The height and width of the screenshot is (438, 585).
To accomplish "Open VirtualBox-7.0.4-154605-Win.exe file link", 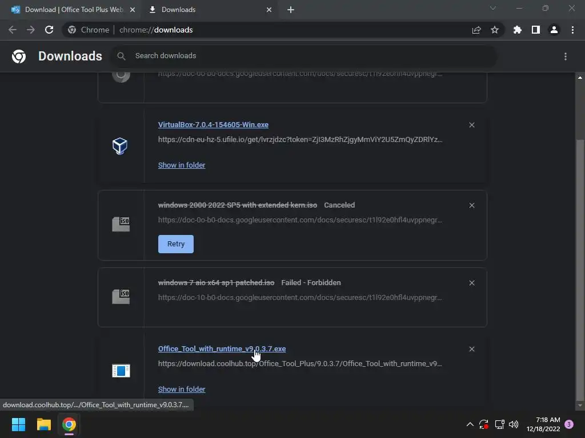I will pyautogui.click(x=213, y=125).
